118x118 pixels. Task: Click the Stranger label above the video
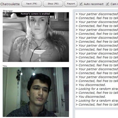coord(8,11)
